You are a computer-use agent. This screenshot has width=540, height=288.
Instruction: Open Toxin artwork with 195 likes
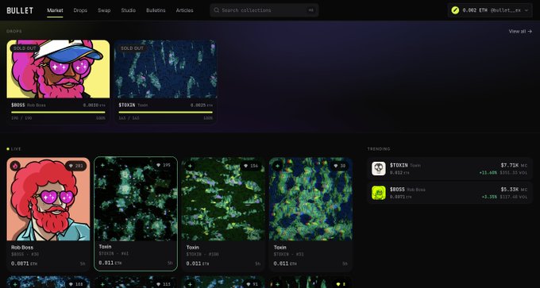pyautogui.click(x=136, y=198)
